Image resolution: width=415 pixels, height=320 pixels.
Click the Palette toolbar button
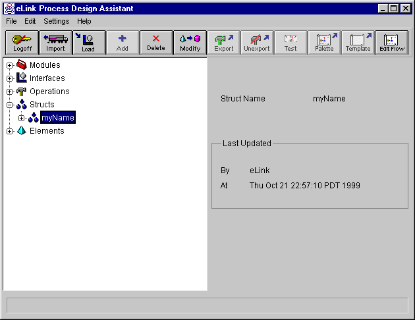point(324,43)
